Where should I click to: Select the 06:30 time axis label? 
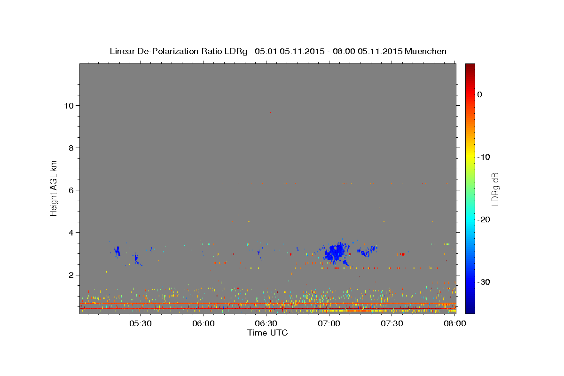266,324
